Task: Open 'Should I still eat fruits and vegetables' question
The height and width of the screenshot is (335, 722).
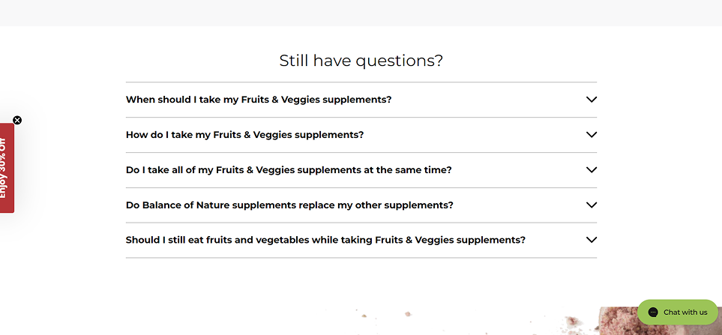Action: (325, 241)
